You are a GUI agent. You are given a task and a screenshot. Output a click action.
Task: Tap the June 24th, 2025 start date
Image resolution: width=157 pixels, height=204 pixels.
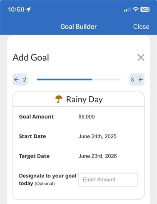coord(97,136)
